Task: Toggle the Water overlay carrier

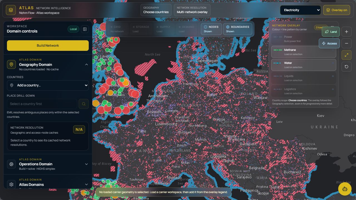Action: (x=303, y=65)
